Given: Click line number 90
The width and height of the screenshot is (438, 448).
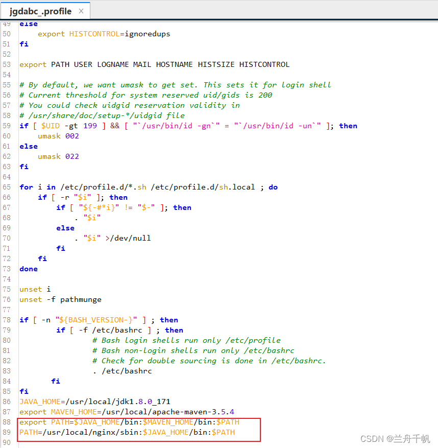Looking at the screenshot, I should click(x=7, y=442).
